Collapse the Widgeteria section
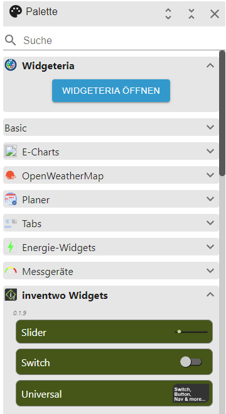The image size is (226, 414). [x=210, y=65]
